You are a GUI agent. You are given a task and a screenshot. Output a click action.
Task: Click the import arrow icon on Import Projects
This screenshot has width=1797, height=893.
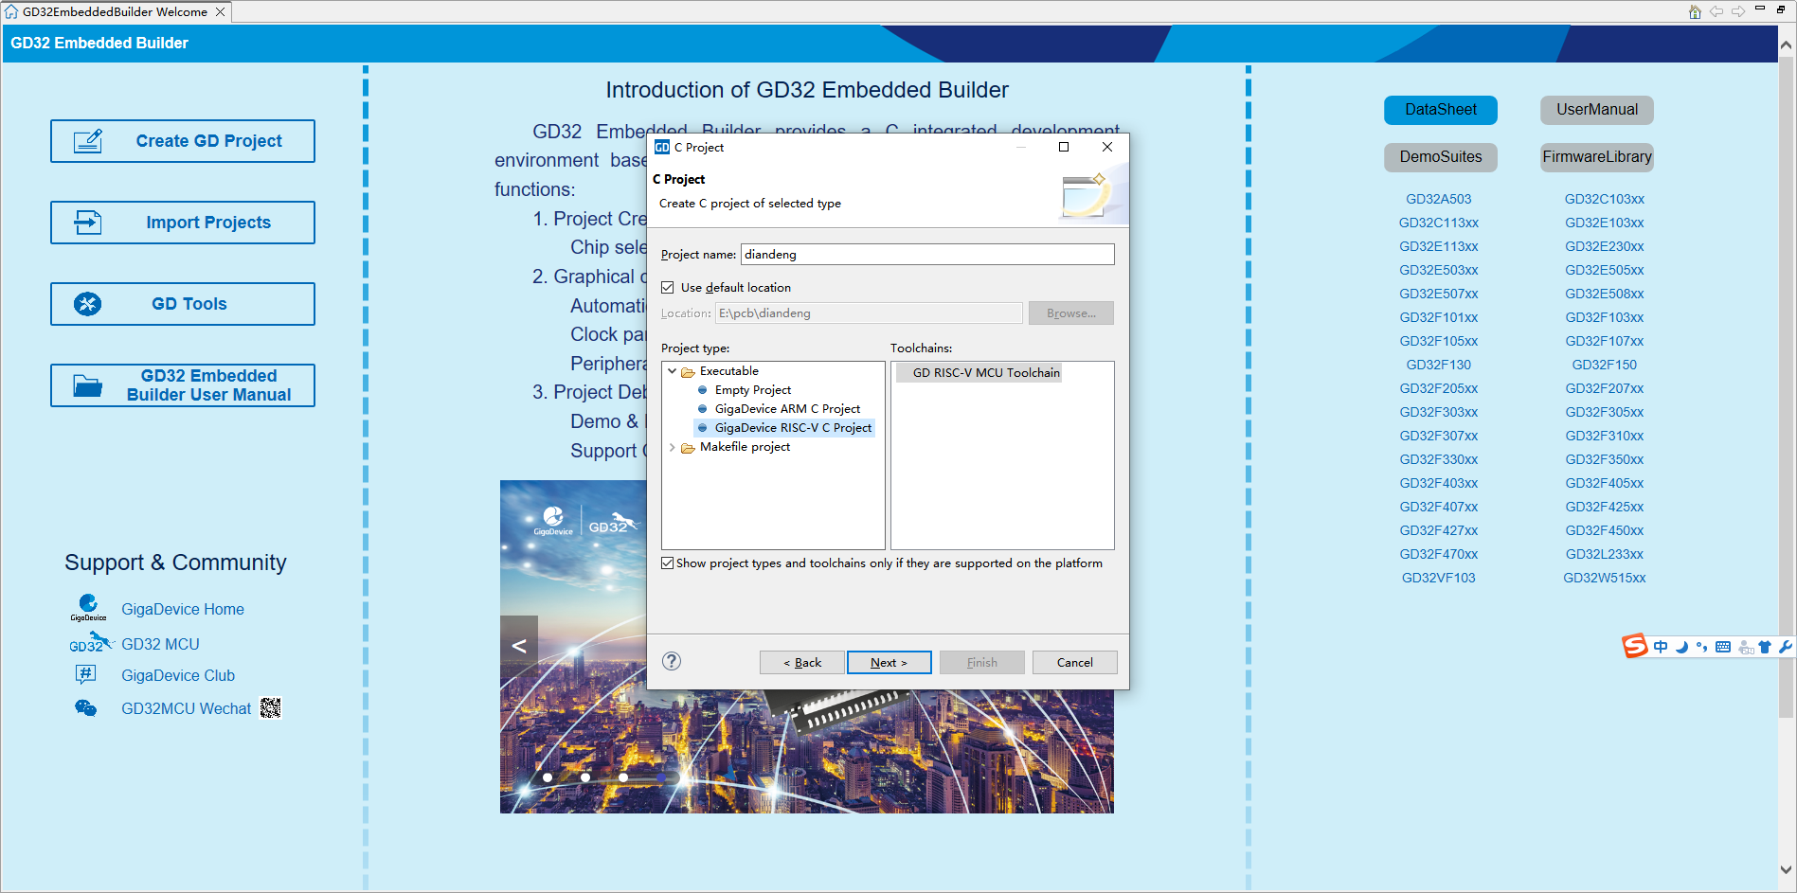[x=88, y=223]
